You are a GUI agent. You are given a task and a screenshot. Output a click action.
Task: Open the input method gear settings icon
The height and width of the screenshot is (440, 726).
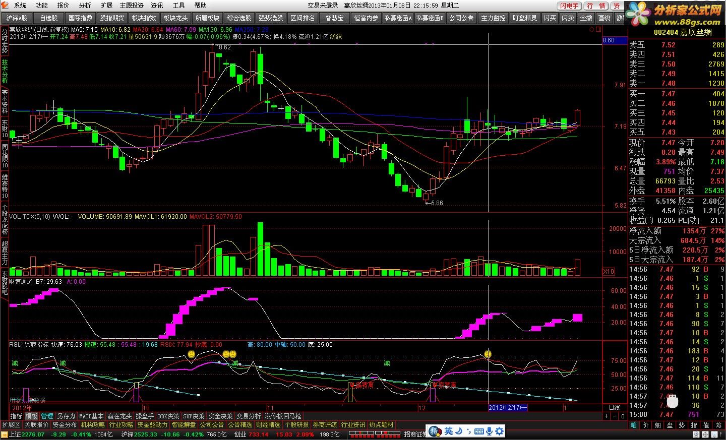[499, 431]
